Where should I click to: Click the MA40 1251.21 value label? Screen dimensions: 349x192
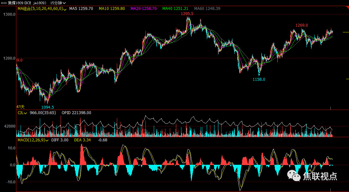click(x=175, y=9)
